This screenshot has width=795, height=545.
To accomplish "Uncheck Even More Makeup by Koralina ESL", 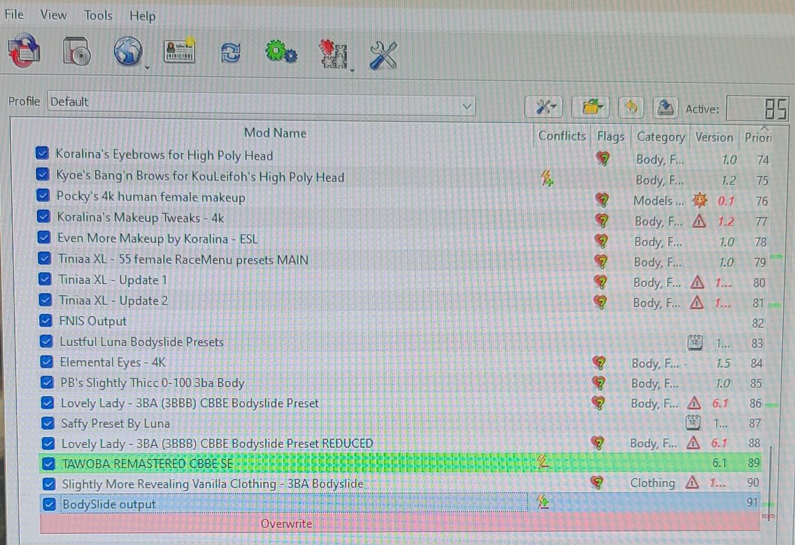I will 44,237.
